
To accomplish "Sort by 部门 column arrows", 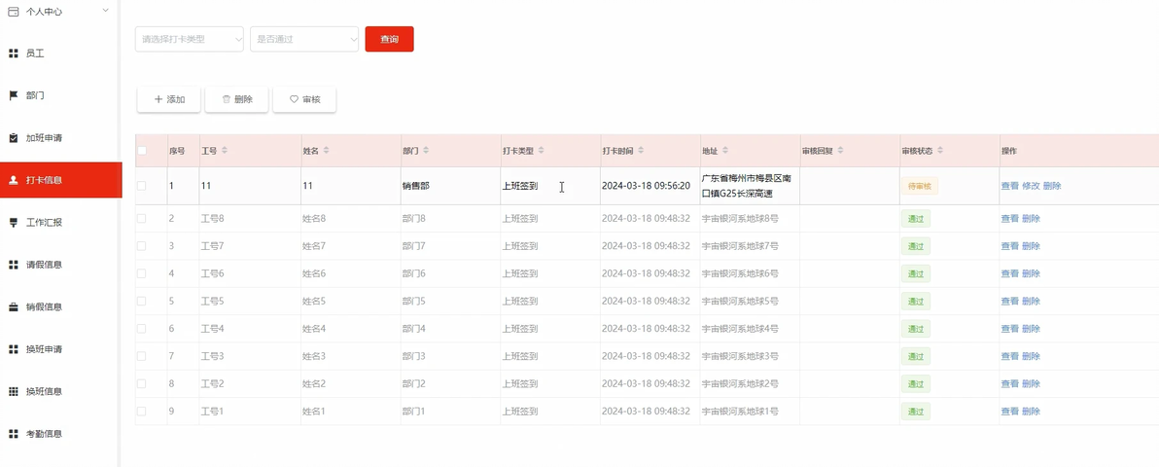I will pos(426,150).
